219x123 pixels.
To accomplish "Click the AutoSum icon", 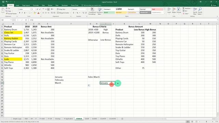I will pos(183,8).
